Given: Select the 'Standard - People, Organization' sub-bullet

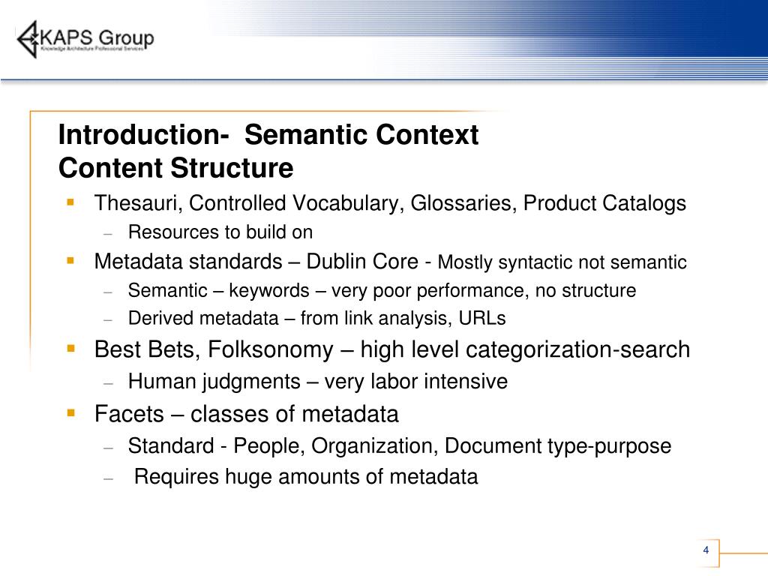Looking at the screenshot, I should 400,446.
